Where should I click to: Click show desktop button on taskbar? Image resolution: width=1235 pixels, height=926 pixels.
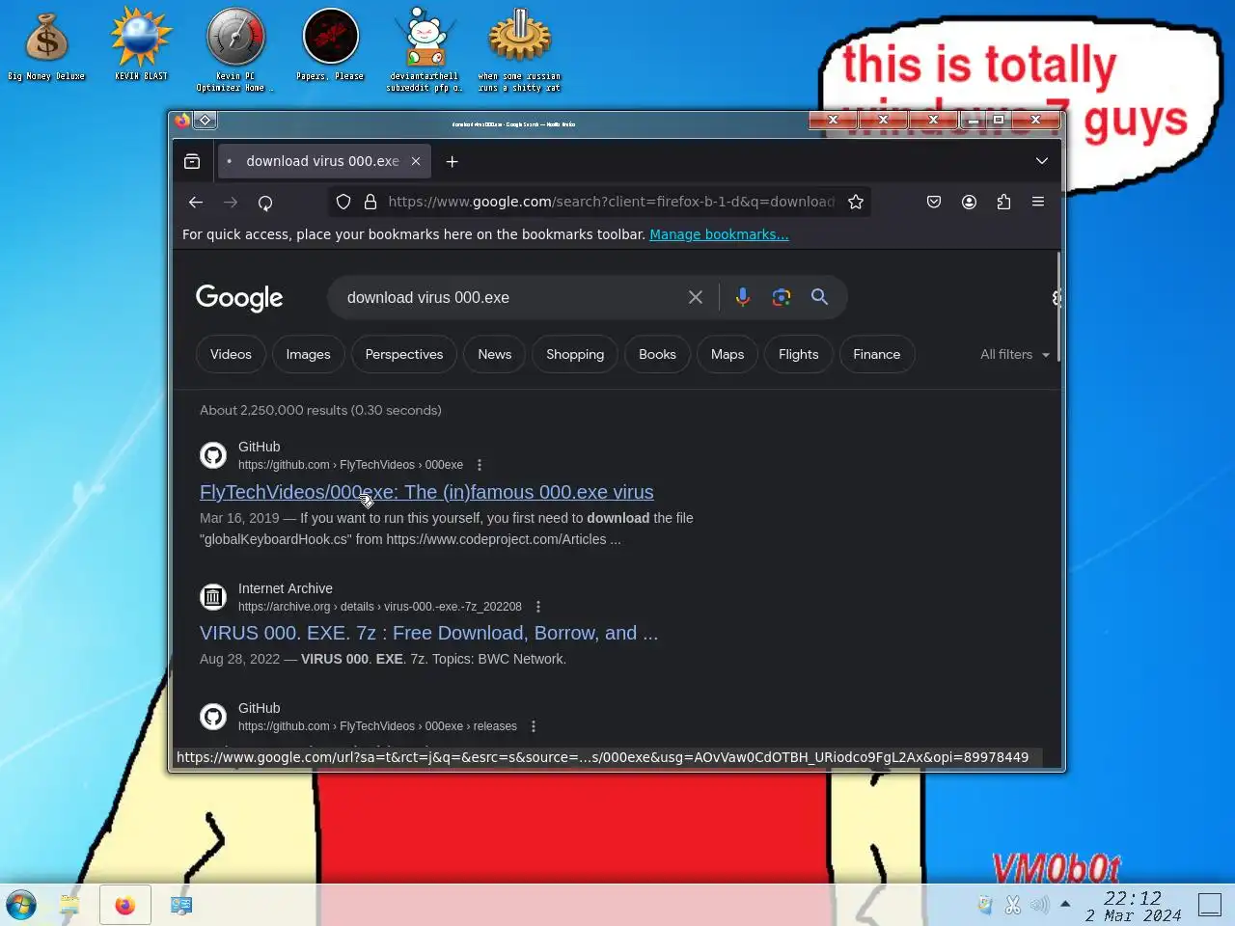1210,905
